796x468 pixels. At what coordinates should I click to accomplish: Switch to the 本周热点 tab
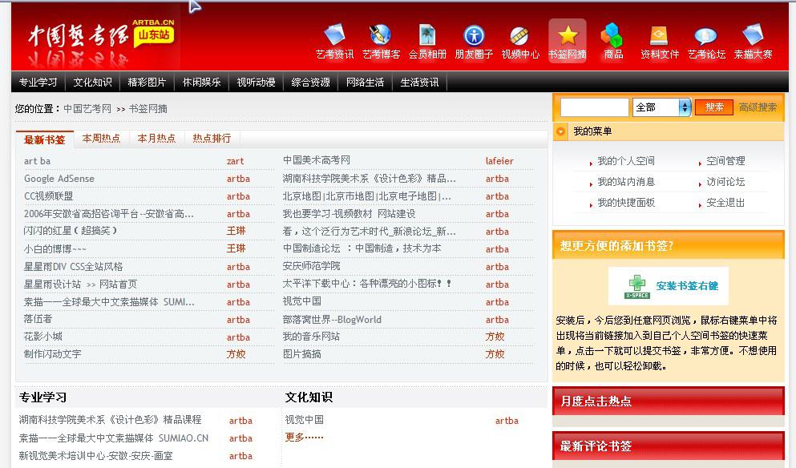coord(101,138)
